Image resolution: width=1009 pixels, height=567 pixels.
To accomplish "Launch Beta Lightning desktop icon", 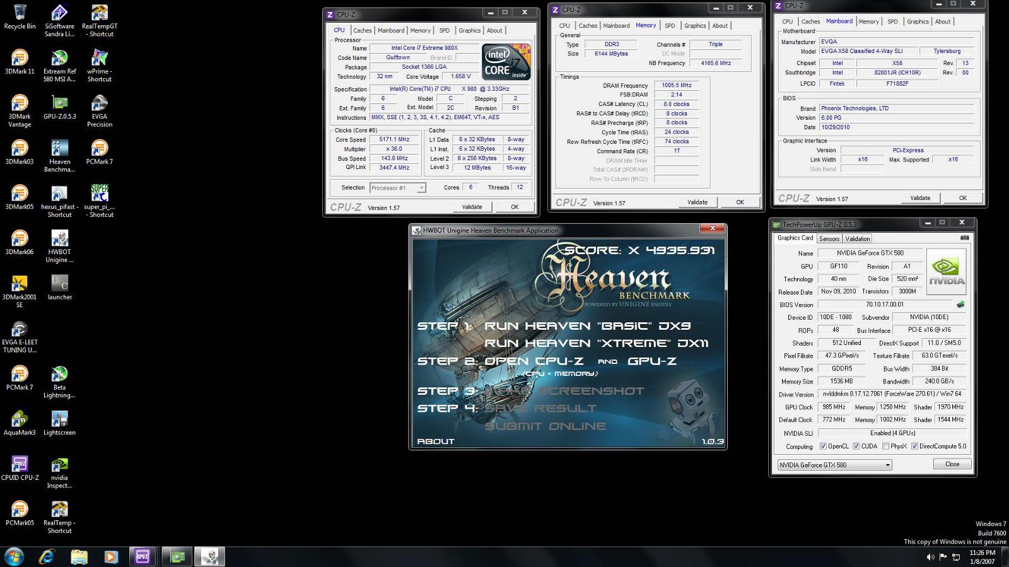I will [x=59, y=382].
